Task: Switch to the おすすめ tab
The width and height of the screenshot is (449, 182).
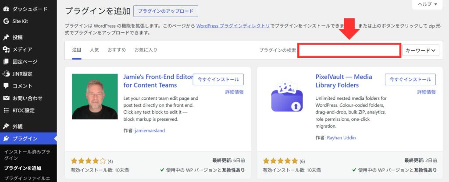Action: [117, 50]
